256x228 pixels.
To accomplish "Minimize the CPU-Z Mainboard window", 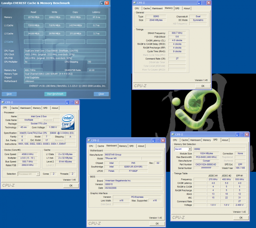I will [153, 140].
